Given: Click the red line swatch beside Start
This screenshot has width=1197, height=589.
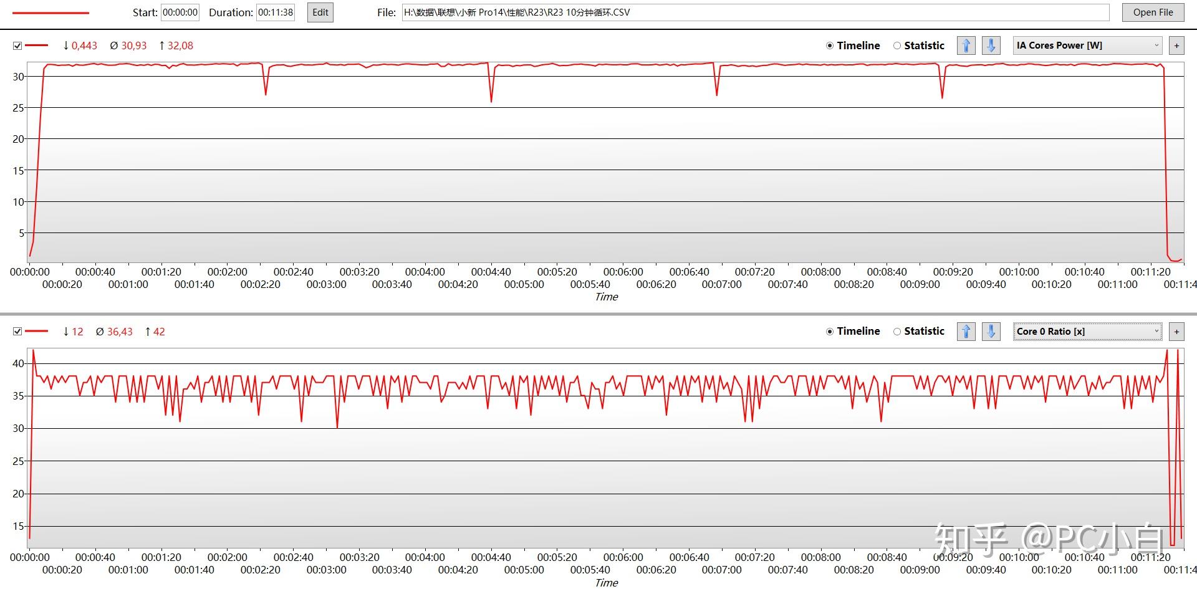Looking at the screenshot, I should pos(50,13).
